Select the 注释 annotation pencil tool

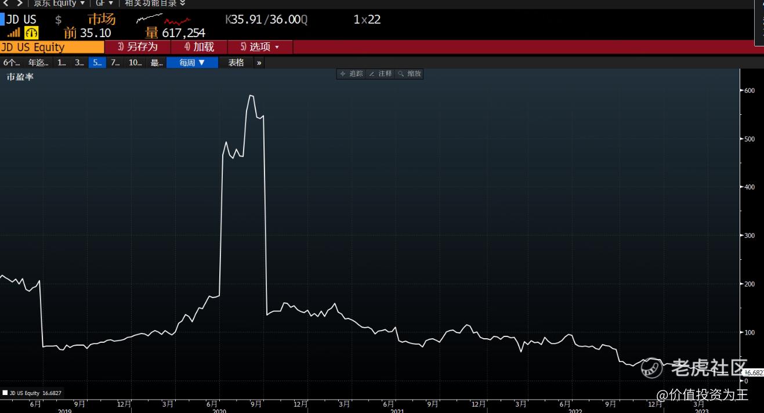(381, 74)
